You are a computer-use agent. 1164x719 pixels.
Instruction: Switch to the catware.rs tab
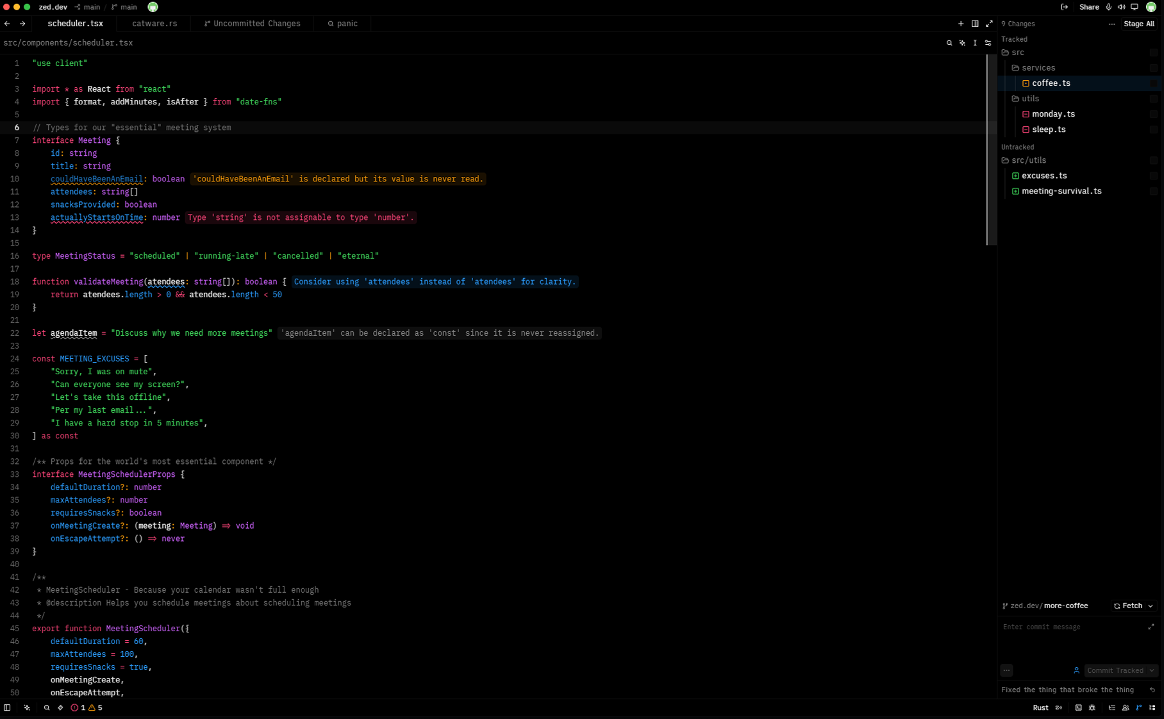coord(154,24)
